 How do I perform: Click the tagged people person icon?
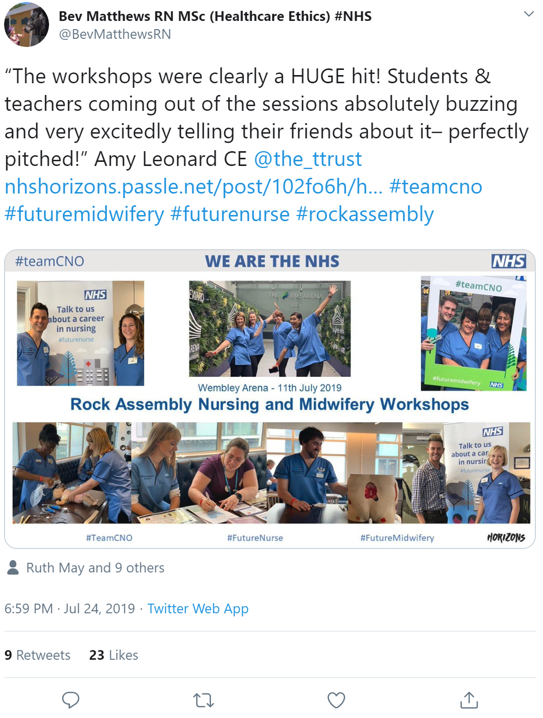click(x=13, y=567)
